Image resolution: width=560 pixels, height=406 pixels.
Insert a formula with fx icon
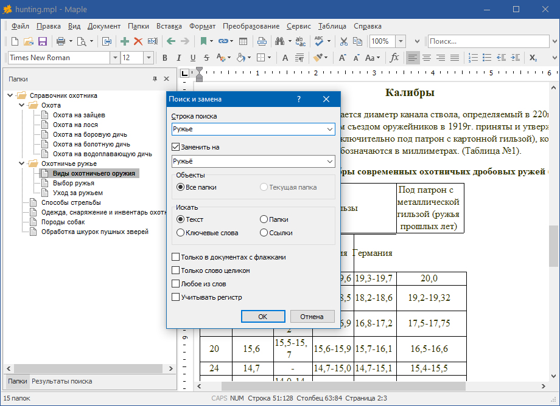(x=394, y=58)
